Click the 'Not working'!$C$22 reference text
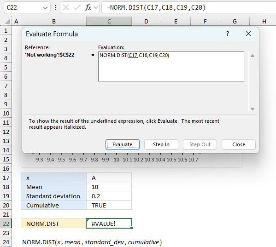Screen dimensions: 276x247 50,55
